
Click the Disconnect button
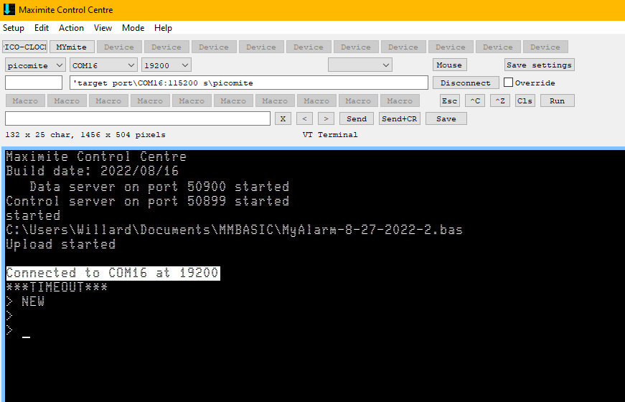pyautogui.click(x=466, y=83)
